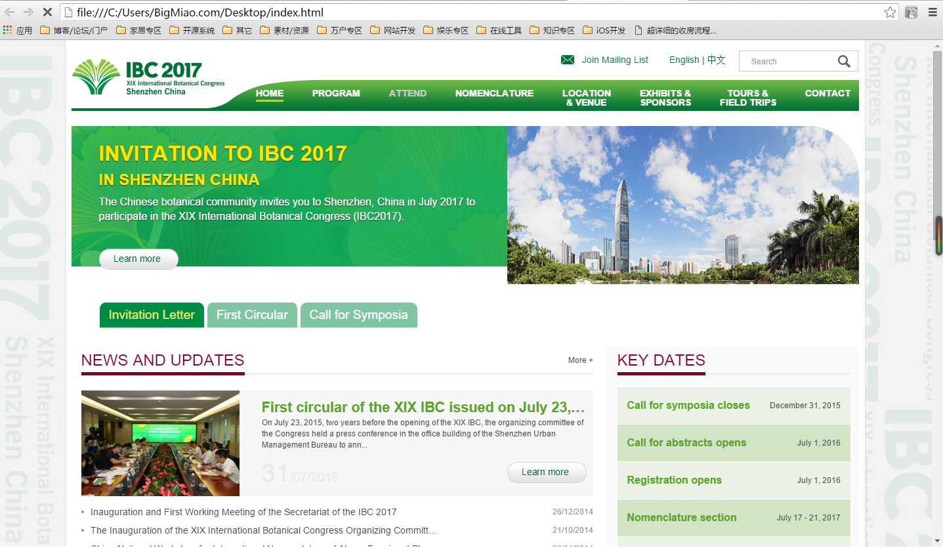Go to the HOME menu item
This screenshot has height=548, width=943.
pyautogui.click(x=270, y=93)
